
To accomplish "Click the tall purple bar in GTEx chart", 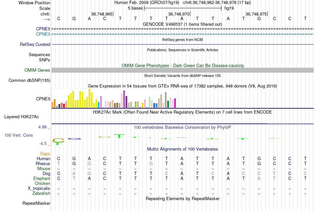I will 124,99.
